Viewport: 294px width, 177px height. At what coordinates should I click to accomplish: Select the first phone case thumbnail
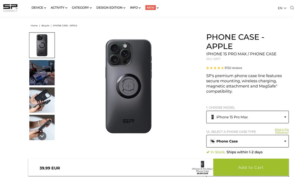(x=42, y=45)
